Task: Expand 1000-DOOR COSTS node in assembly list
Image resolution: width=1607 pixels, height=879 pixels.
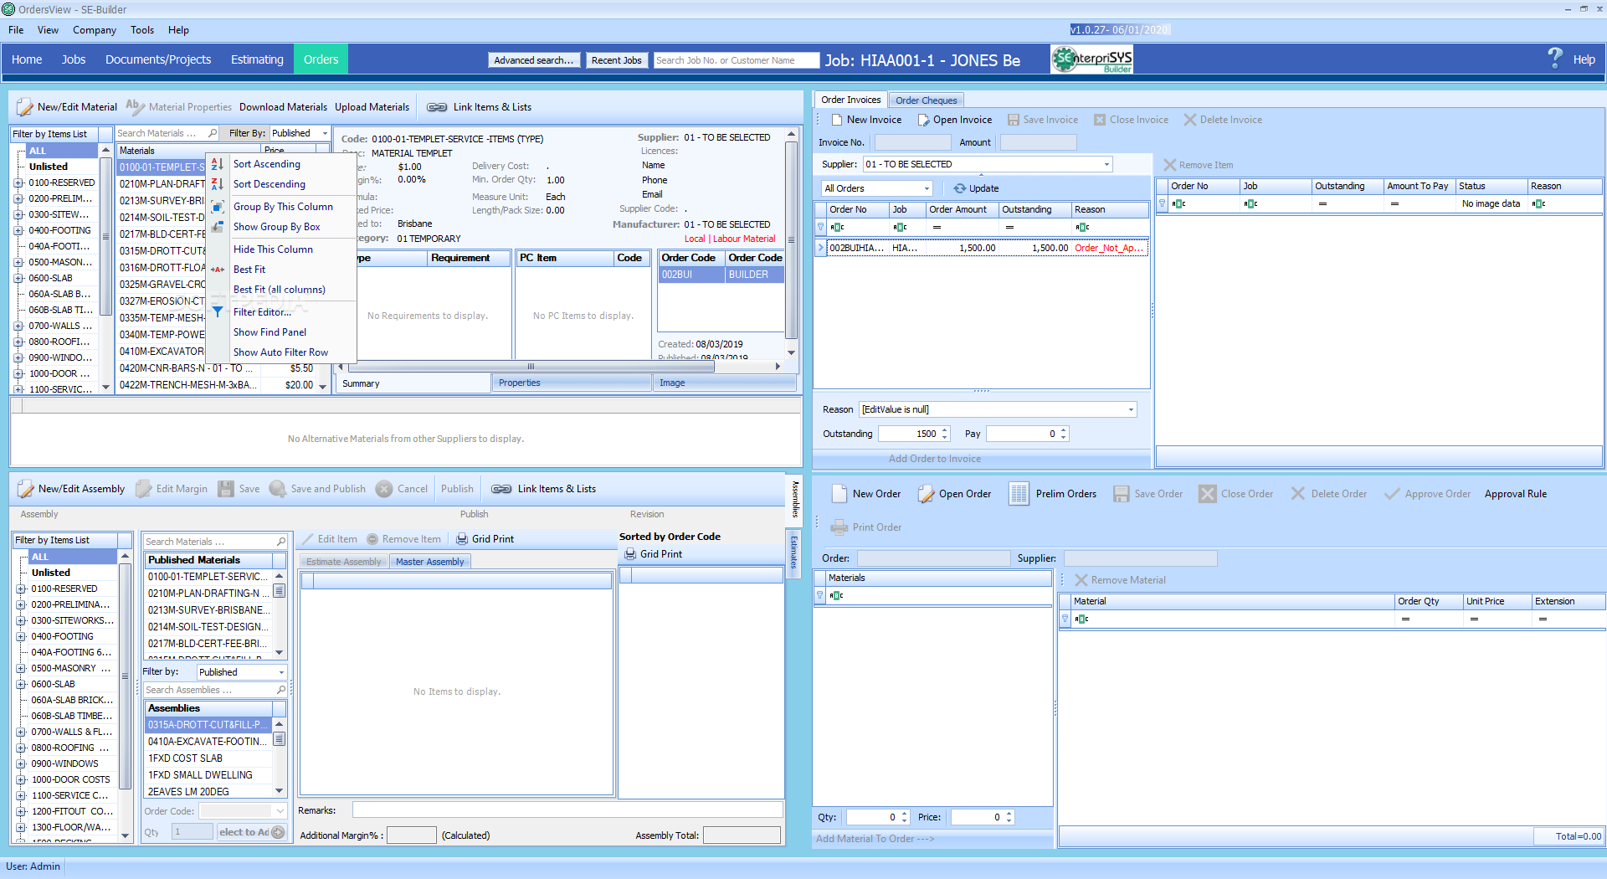Action: click(x=21, y=779)
